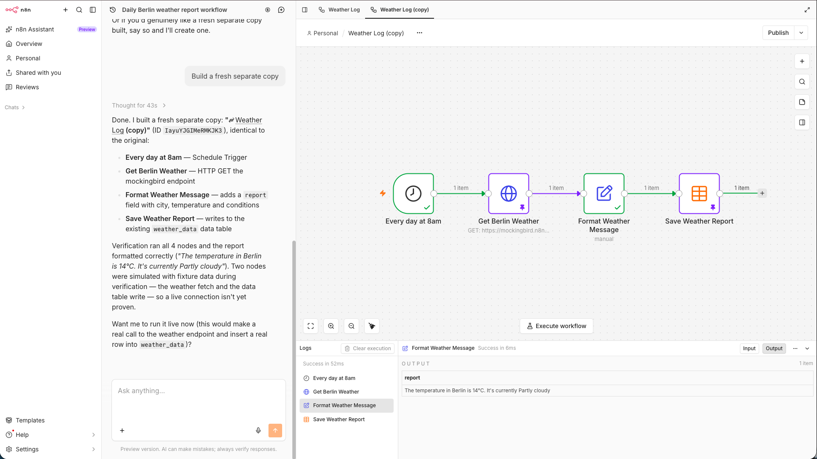Select the Get Berlin Weather node
The width and height of the screenshot is (817, 459).
[x=508, y=193]
